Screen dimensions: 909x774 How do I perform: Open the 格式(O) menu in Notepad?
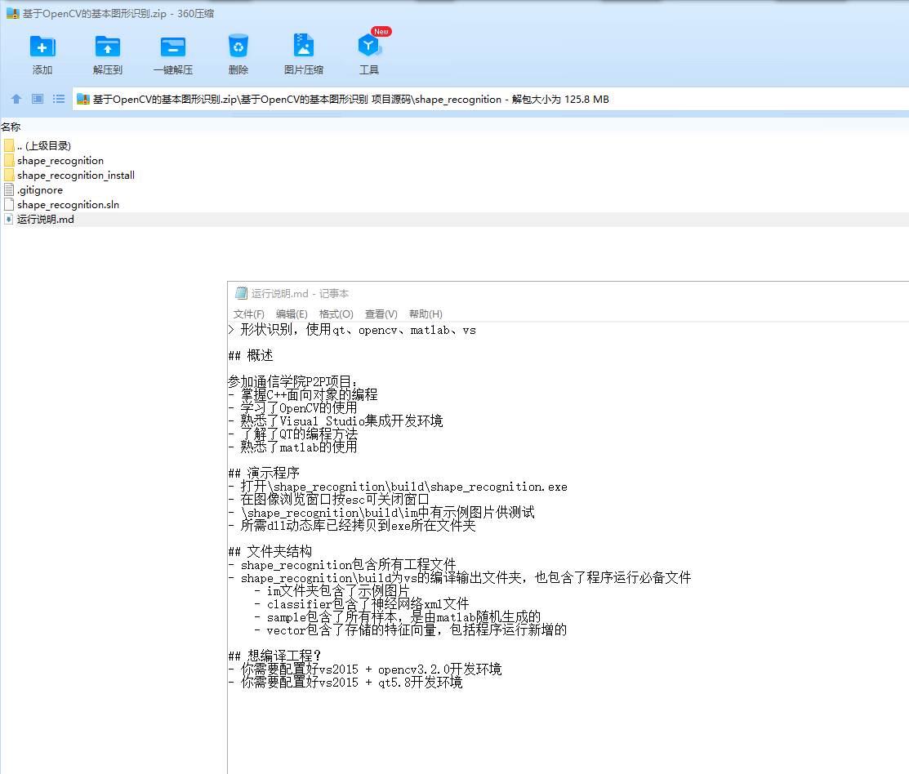(x=336, y=314)
